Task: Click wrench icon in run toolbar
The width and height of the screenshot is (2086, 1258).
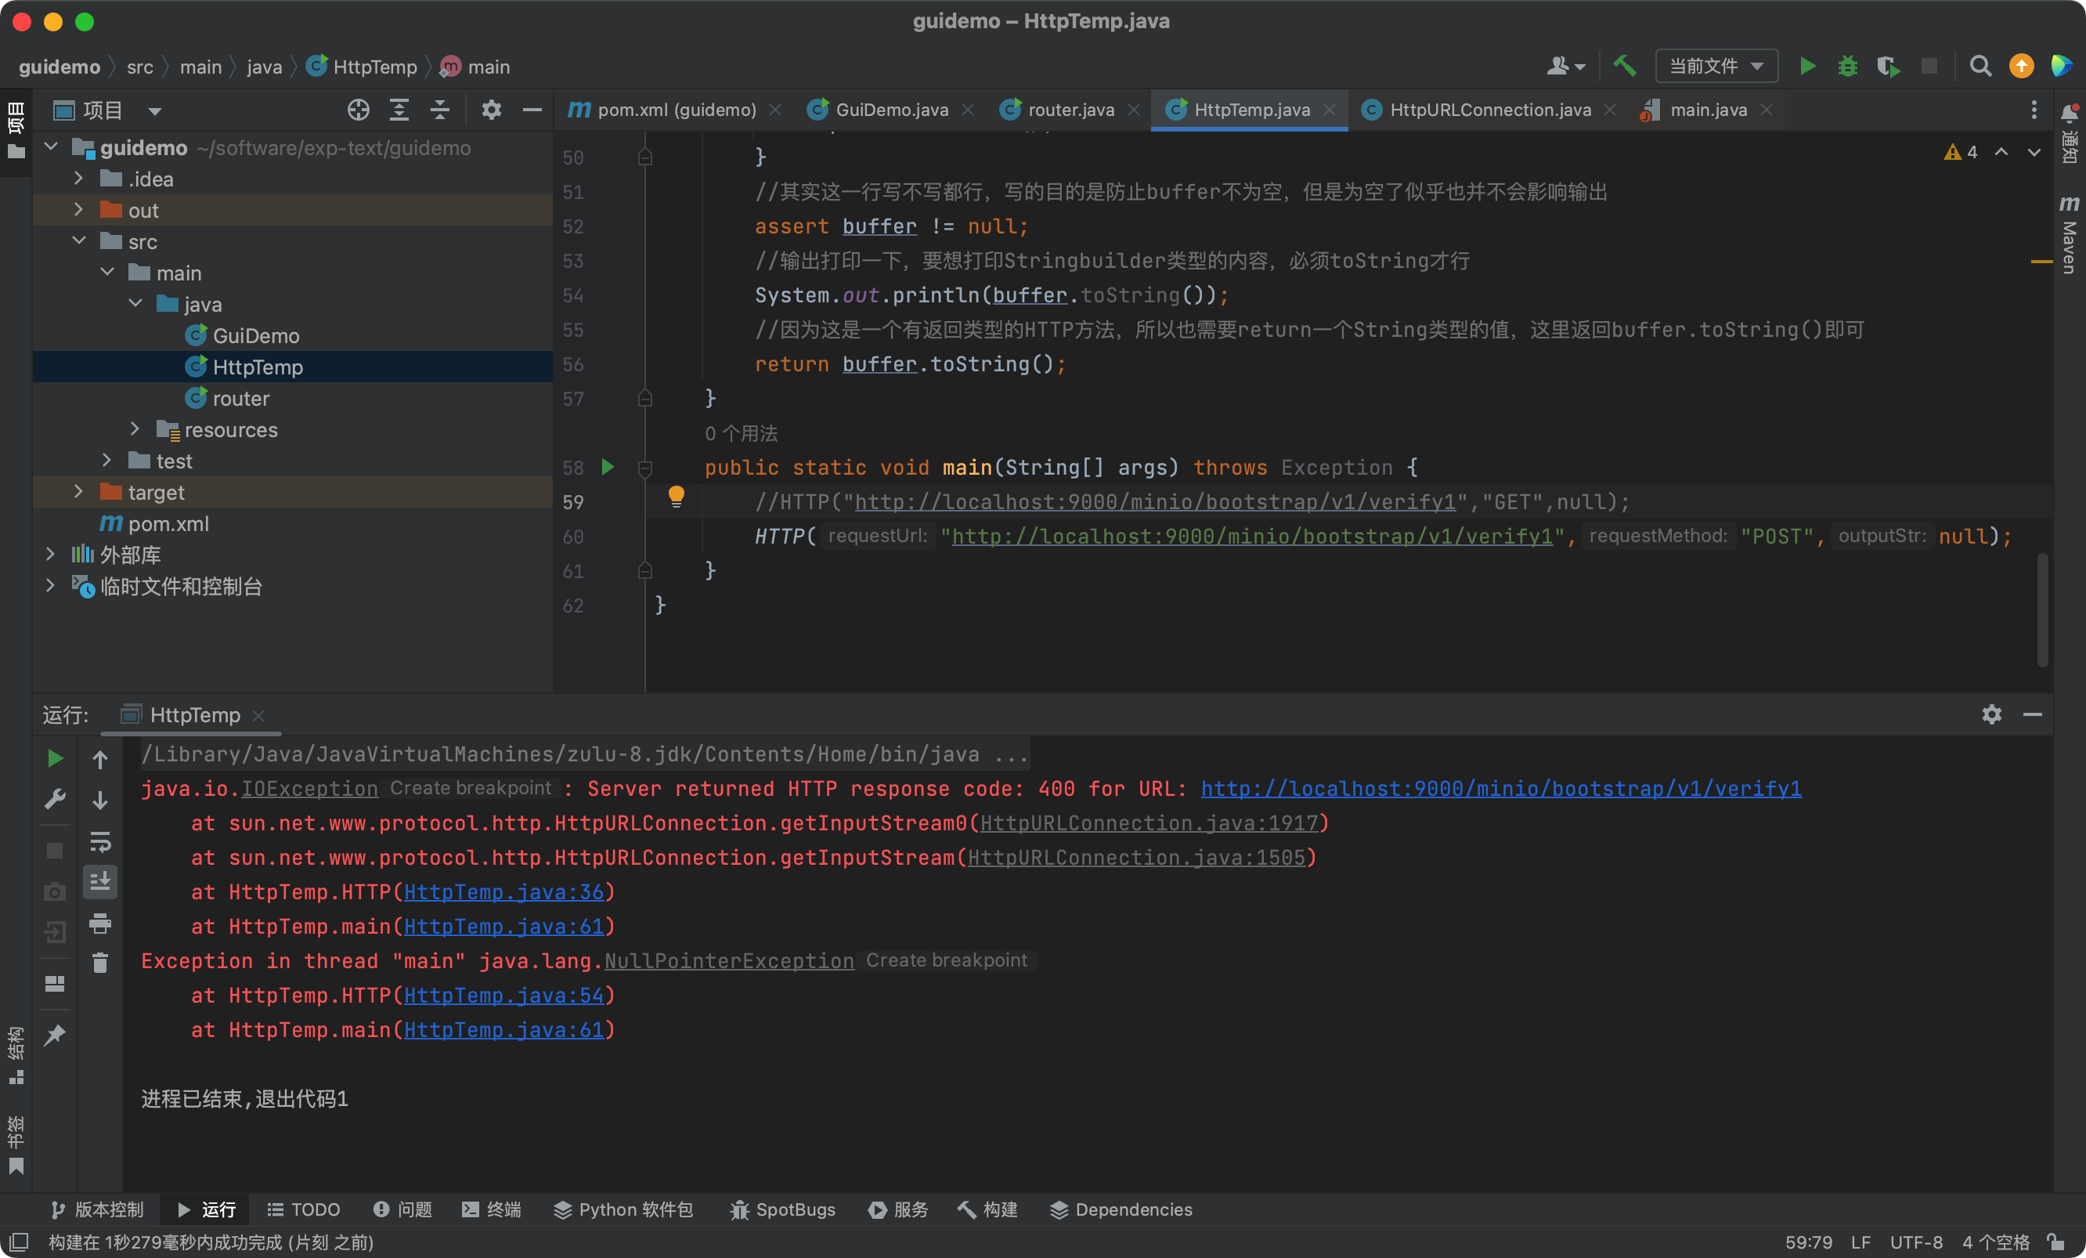Action: tap(55, 799)
